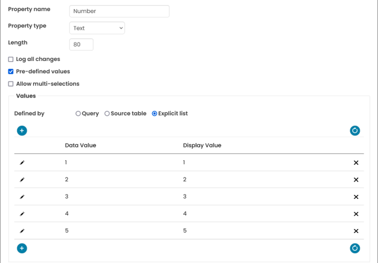Delete the row with value 4
This screenshot has width=378, height=263.
coord(356,214)
